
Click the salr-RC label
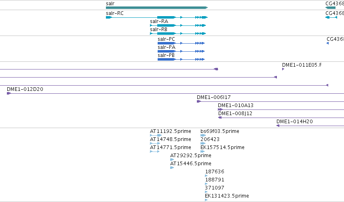point(115,13)
